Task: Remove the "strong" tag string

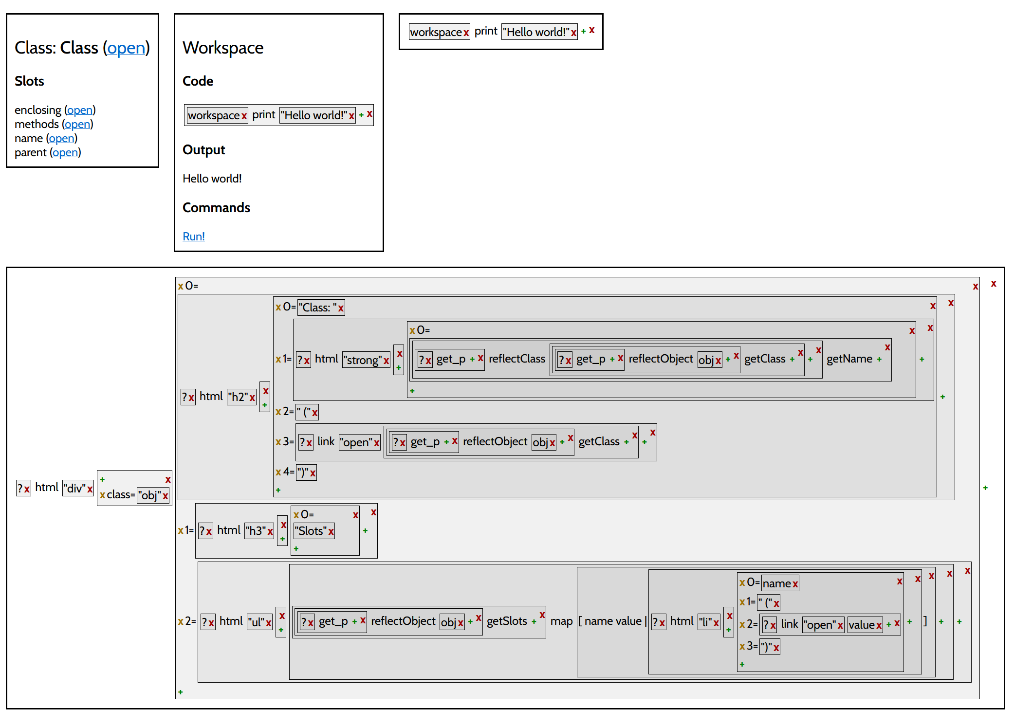Action: point(386,361)
